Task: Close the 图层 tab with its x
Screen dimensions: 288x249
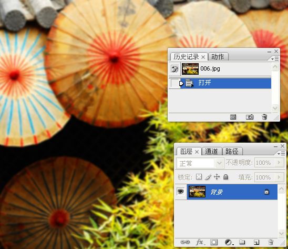Action: (197, 152)
